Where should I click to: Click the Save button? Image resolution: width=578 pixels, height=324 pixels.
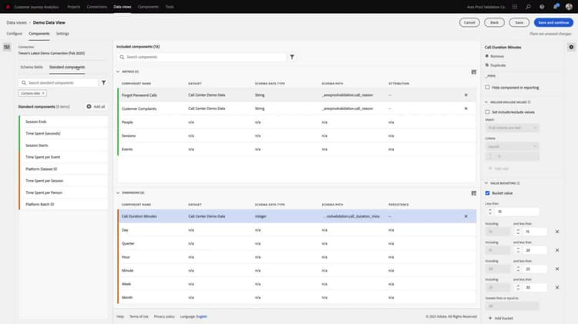tap(519, 22)
